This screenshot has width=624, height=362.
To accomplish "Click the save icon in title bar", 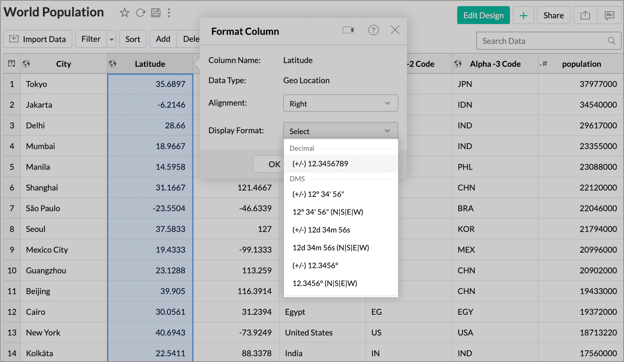I will point(156,13).
